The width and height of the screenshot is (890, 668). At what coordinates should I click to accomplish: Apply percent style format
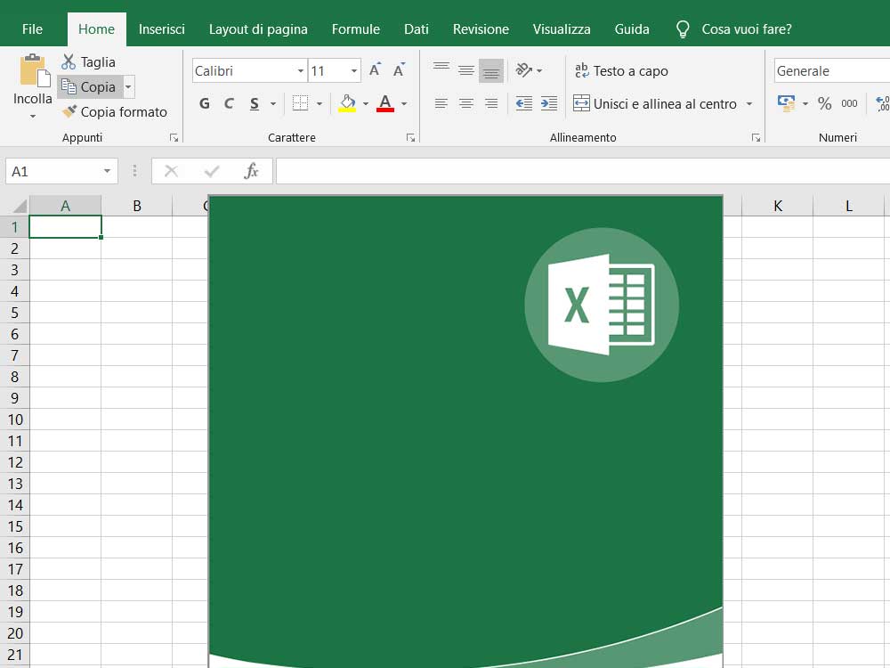tap(825, 103)
